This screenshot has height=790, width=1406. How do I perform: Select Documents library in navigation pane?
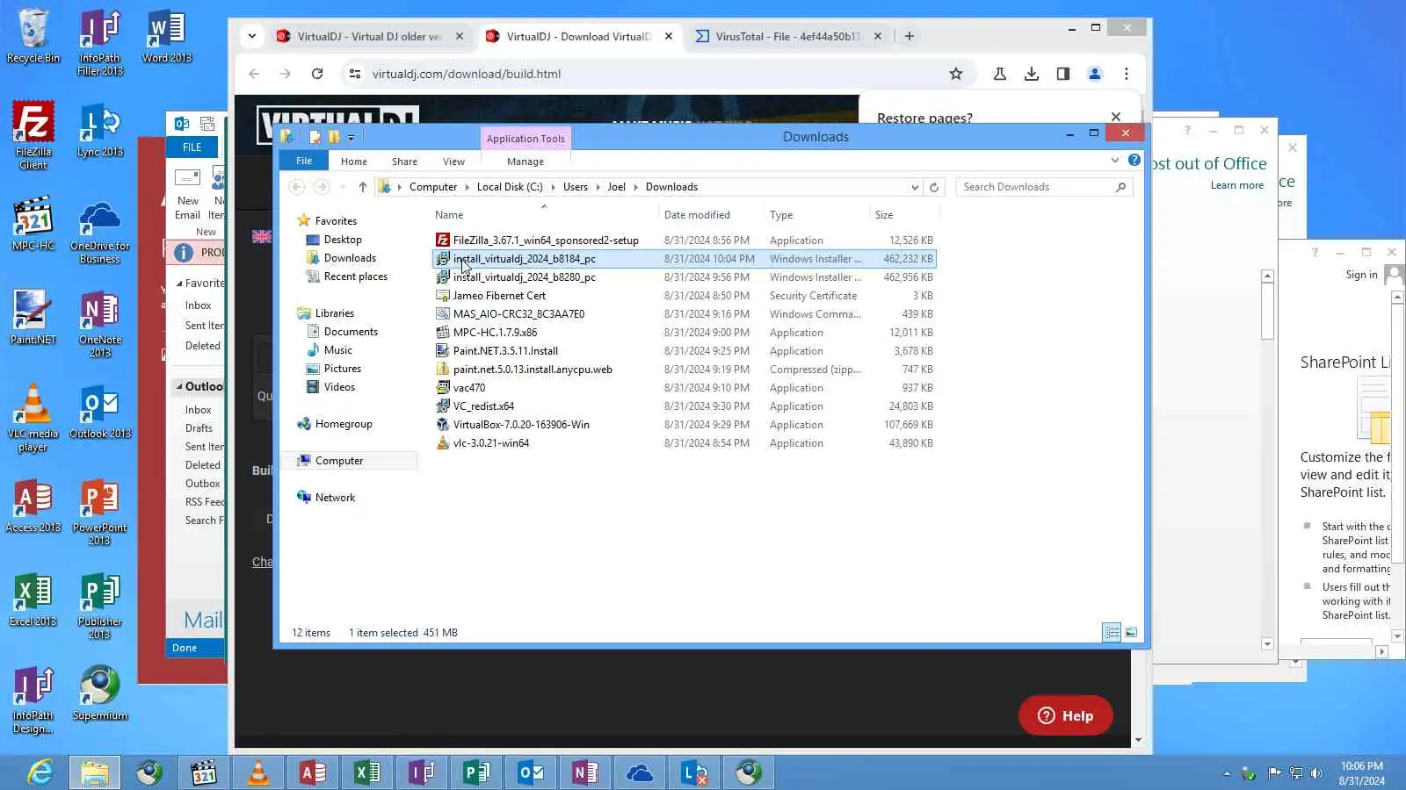pos(351,332)
